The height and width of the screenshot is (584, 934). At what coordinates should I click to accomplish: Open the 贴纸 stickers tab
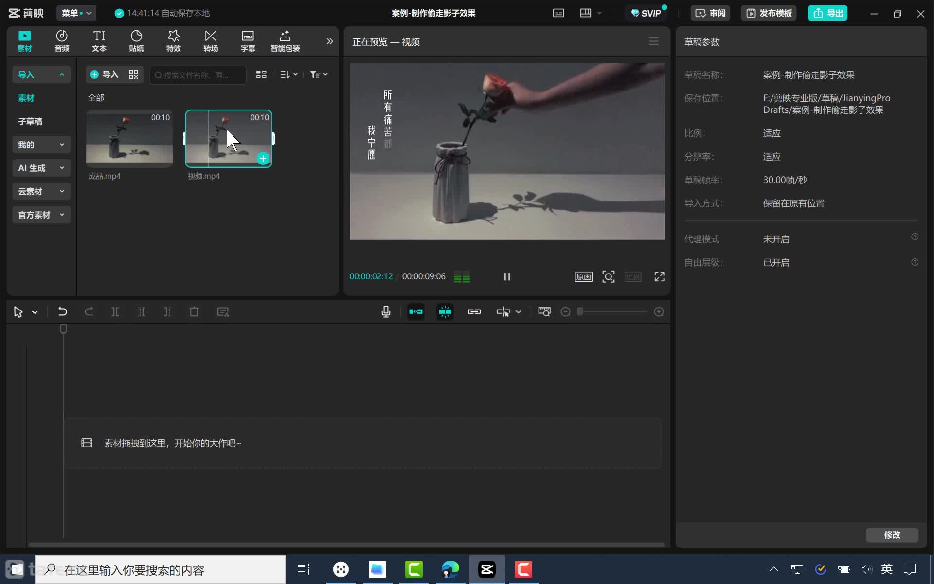pyautogui.click(x=136, y=41)
